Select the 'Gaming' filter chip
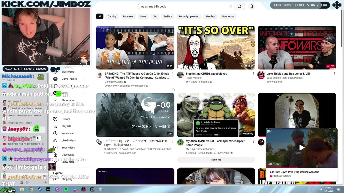The width and height of the screenshot is (344, 193). point(112,16)
